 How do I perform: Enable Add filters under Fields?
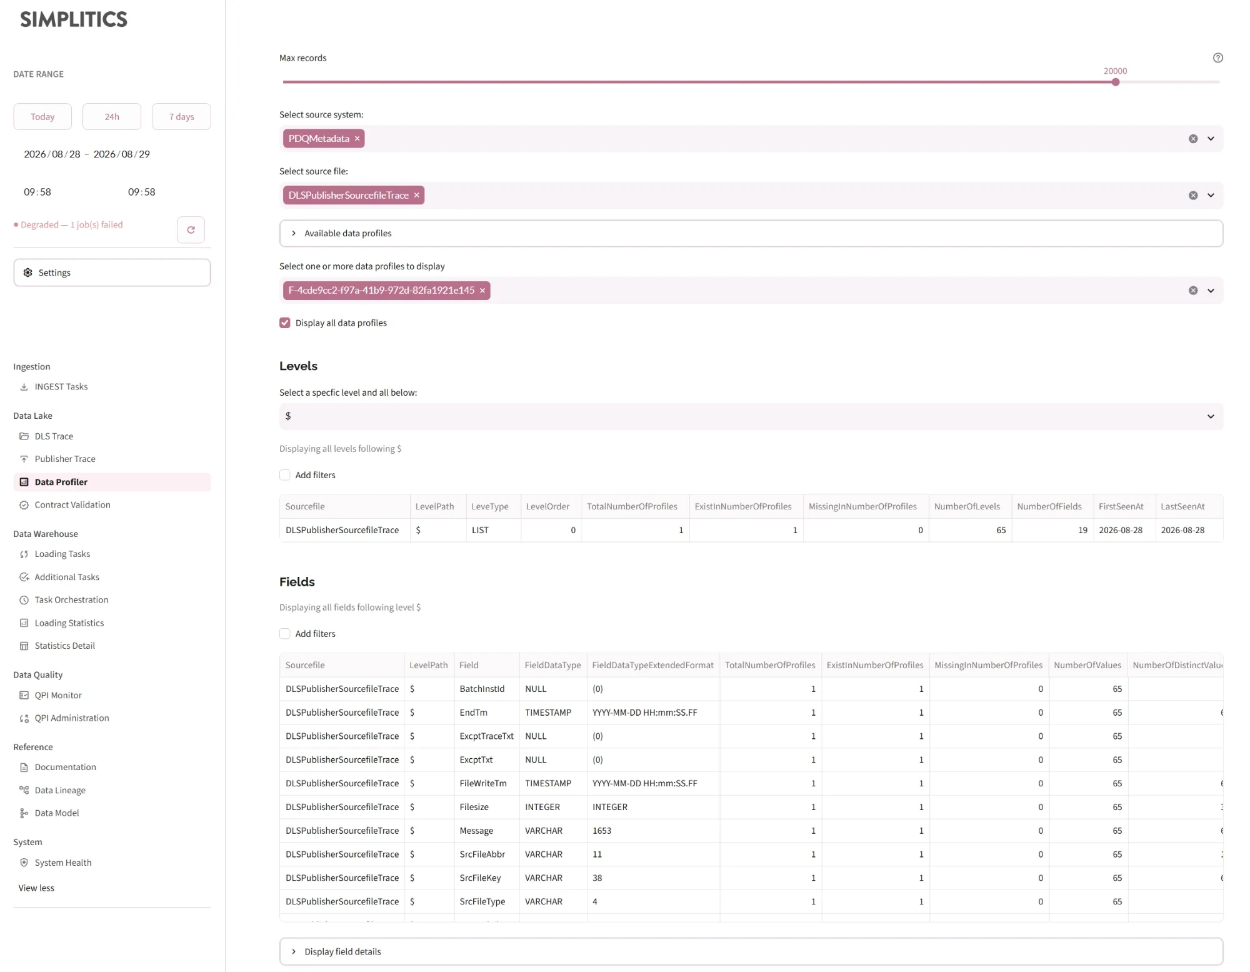point(285,634)
